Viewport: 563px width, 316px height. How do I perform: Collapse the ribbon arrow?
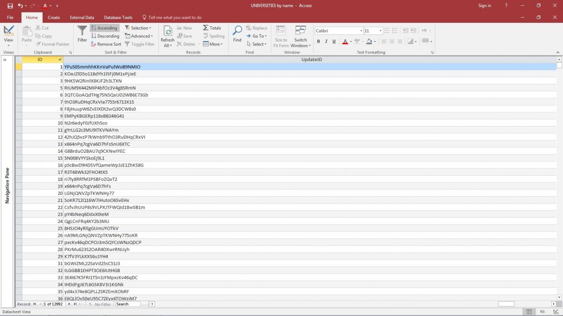coord(558,53)
